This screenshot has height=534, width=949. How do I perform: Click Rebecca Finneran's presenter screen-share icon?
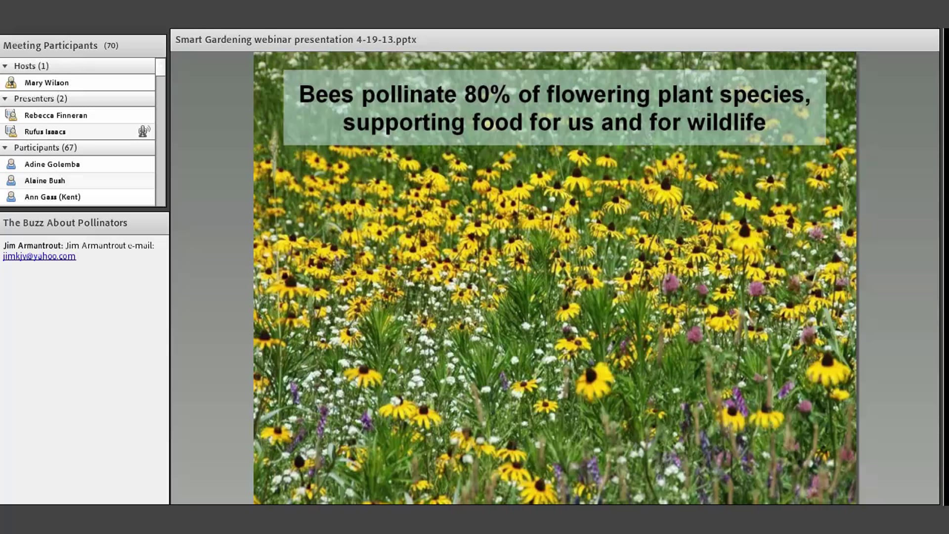tap(11, 115)
